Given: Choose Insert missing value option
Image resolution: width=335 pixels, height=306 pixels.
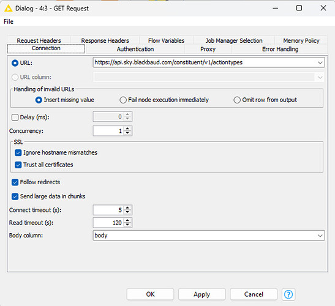Looking at the screenshot, I should [39, 100].
